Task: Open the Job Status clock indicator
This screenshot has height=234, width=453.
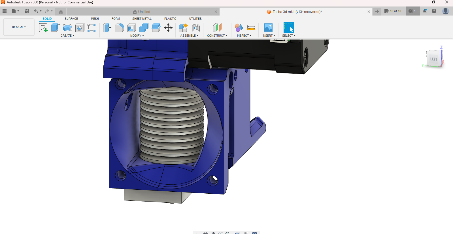Action: pyautogui.click(x=413, y=11)
